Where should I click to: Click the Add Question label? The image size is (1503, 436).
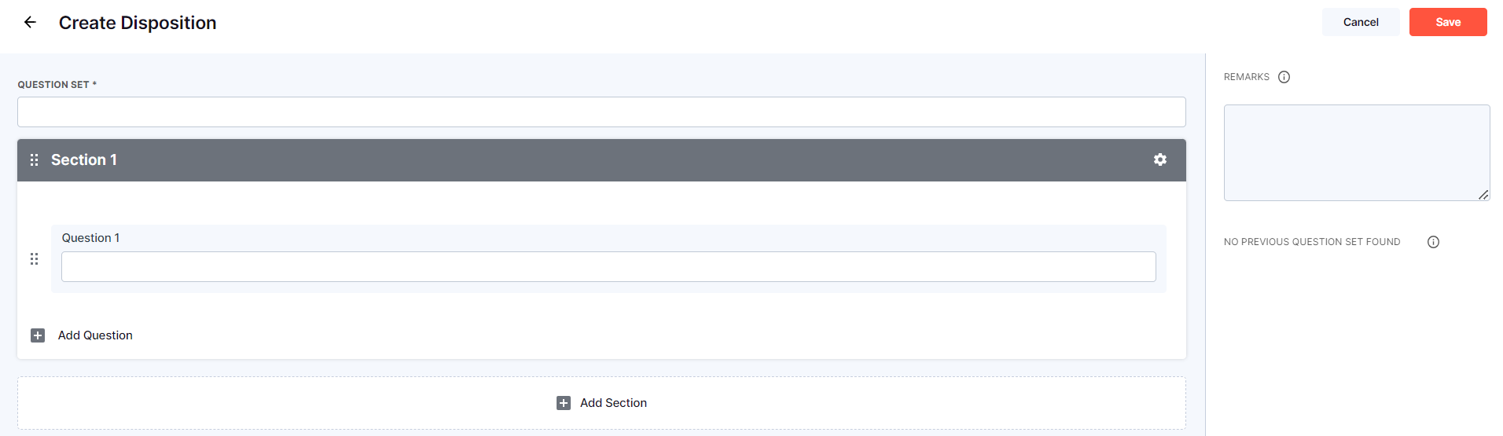point(95,335)
